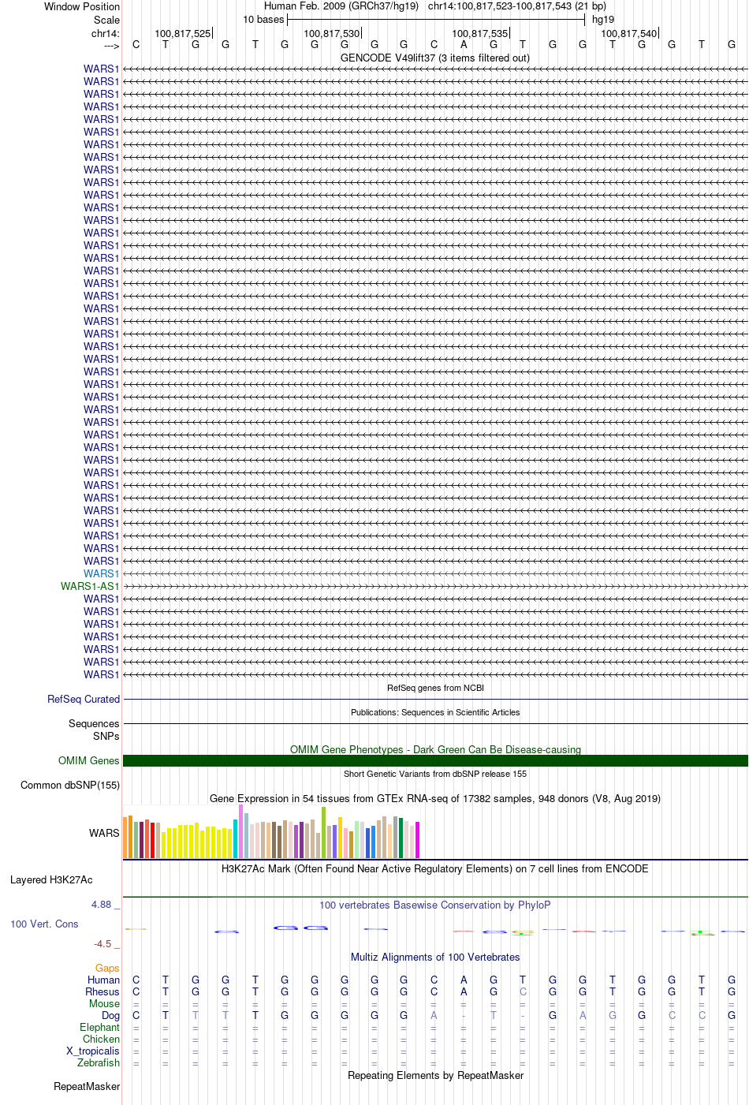Click the hg19 label beside scale bar
The height and width of the screenshot is (1105, 749).
603,20
